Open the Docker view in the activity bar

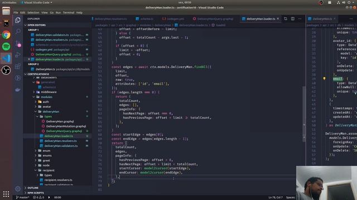pos(18,90)
